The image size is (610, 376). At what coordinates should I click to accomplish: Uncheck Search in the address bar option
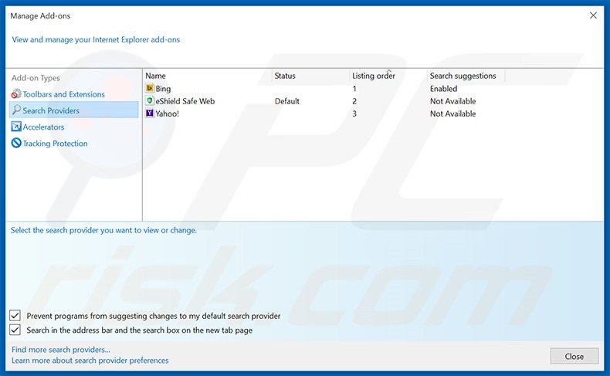pos(15,330)
